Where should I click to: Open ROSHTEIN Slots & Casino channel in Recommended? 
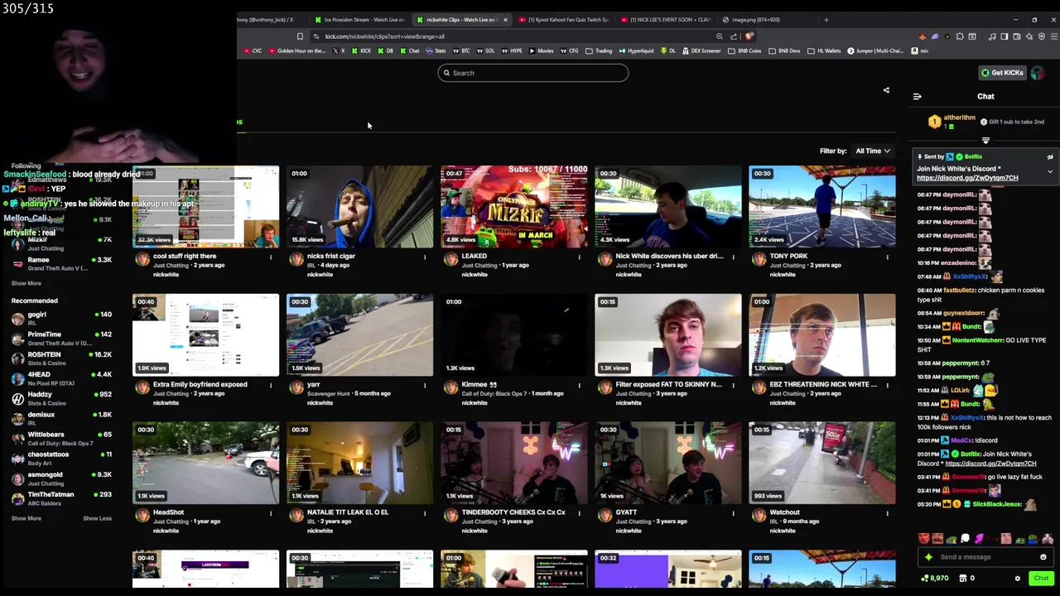click(61, 358)
